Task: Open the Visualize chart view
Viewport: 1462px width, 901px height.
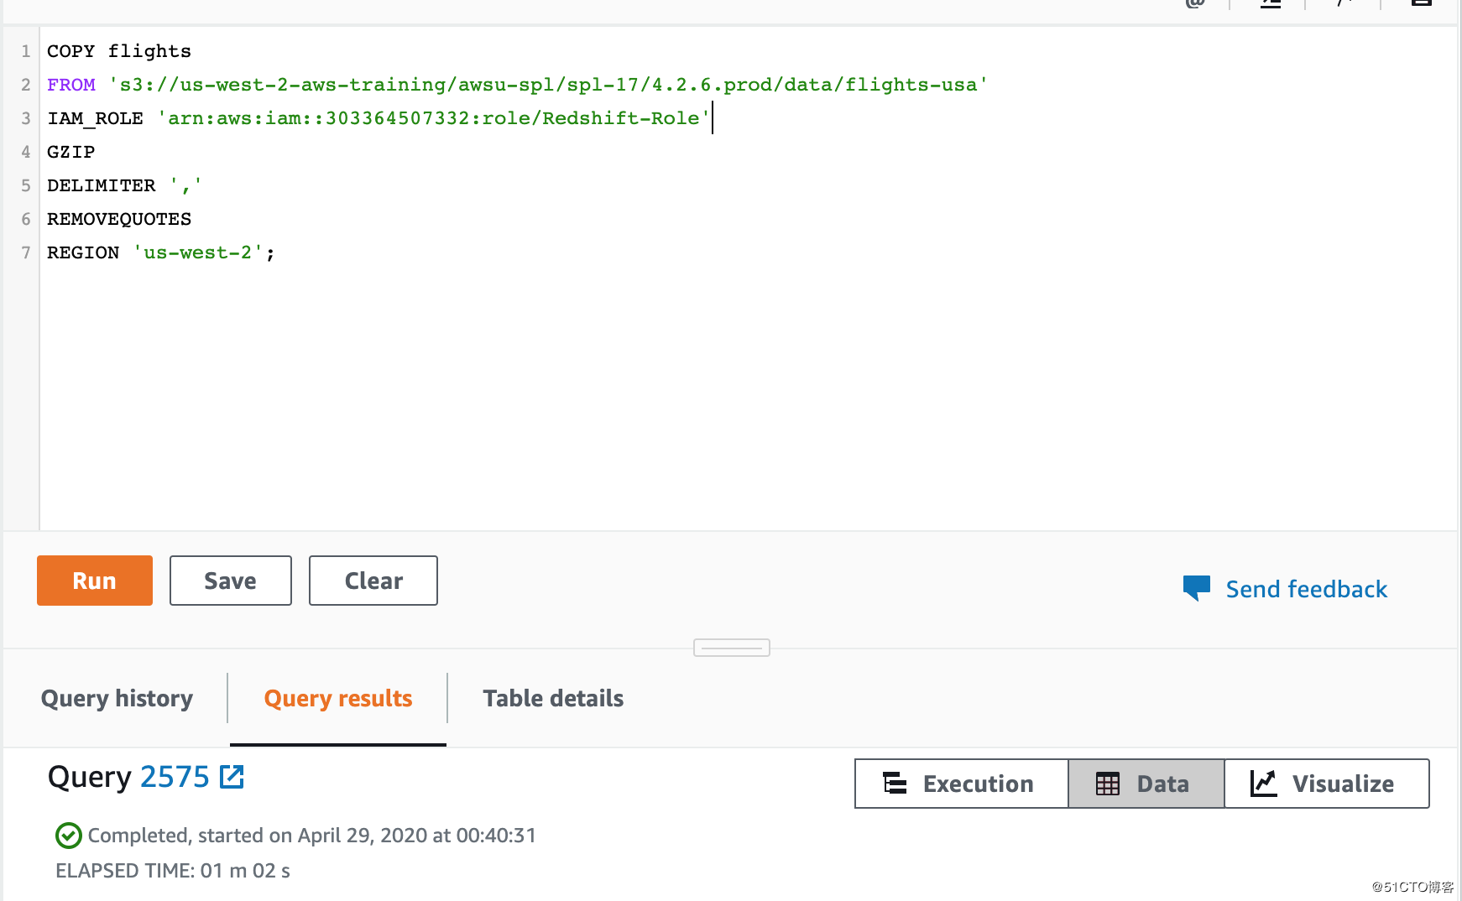Action: [x=1326, y=784]
